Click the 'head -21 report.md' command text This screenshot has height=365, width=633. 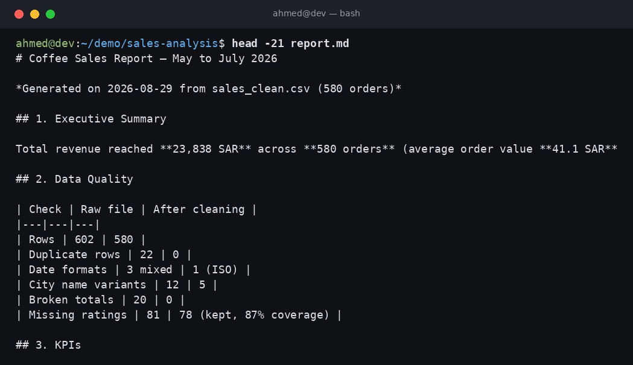coord(290,43)
